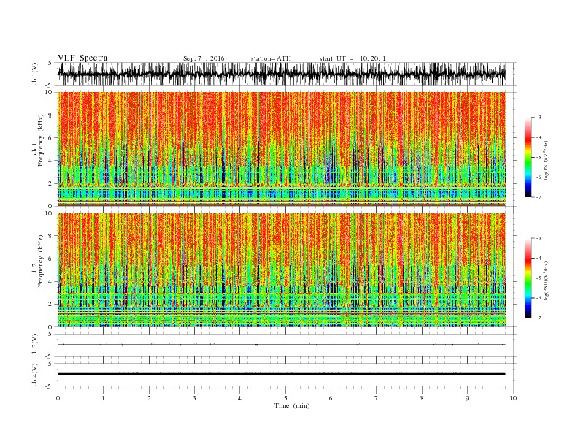Click the time axis tick label '8'

[422, 398]
